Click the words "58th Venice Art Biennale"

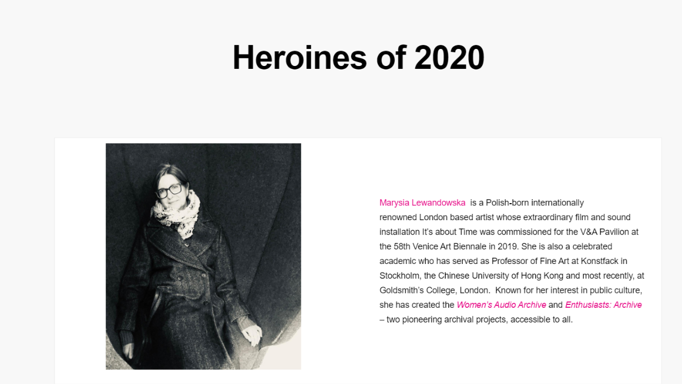[x=441, y=247]
